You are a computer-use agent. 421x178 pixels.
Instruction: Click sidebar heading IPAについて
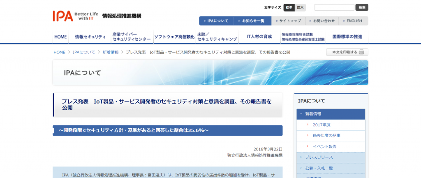(311, 101)
